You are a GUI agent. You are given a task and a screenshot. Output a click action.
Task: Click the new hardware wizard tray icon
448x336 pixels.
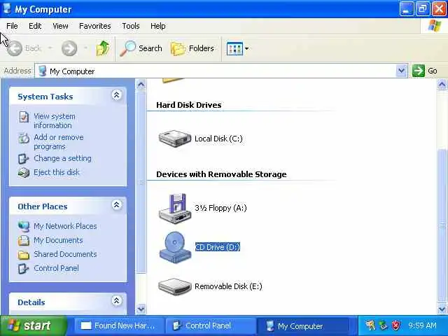(370, 325)
